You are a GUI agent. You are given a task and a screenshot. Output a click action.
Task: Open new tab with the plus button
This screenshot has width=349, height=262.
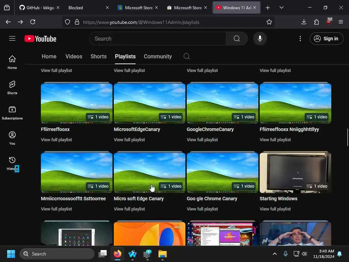point(268,8)
